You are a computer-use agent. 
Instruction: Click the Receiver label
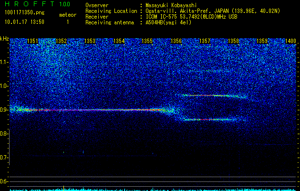tap(97, 17)
